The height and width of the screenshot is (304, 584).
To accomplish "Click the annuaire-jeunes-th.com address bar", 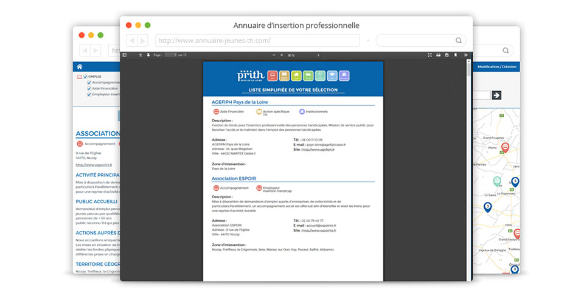I will click(257, 40).
